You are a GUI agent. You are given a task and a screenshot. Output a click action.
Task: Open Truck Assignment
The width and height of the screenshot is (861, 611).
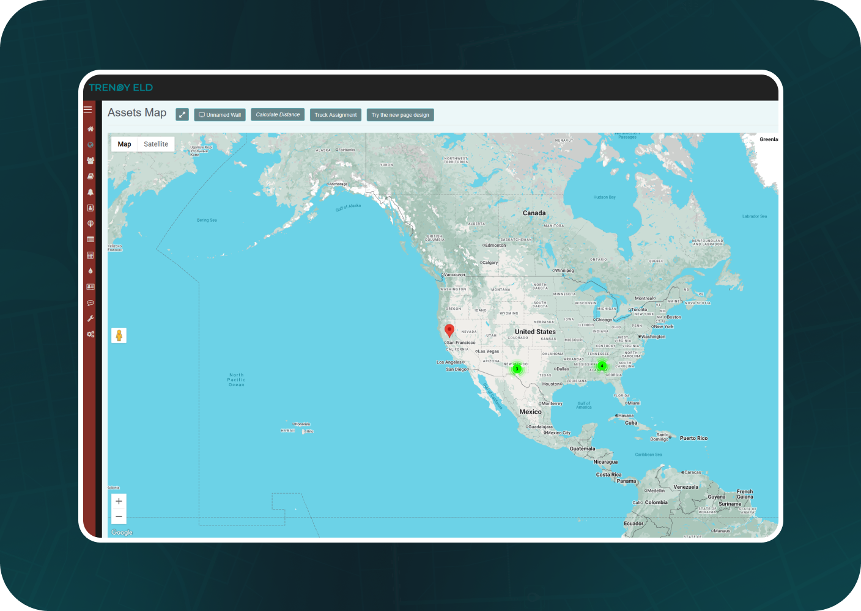[x=336, y=115]
